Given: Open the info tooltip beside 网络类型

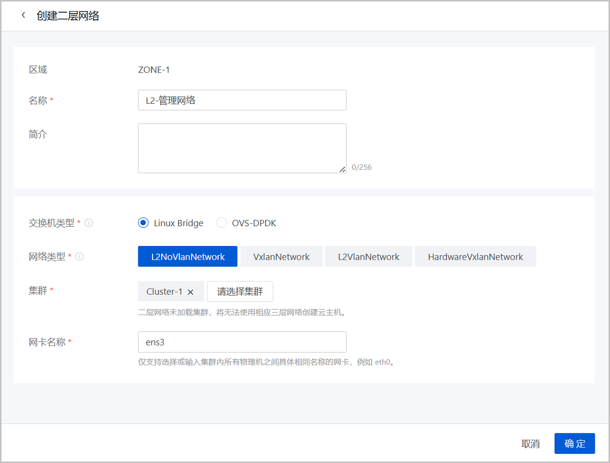Looking at the screenshot, I should pyautogui.click(x=79, y=257).
